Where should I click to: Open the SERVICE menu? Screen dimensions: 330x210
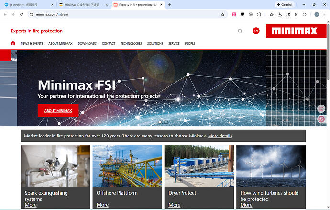point(174,44)
